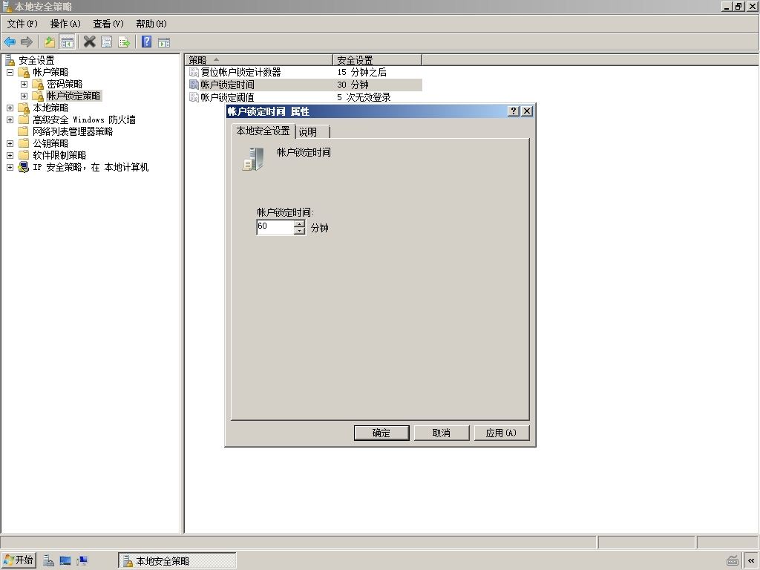This screenshot has height=570, width=760.
Task: Open the 操作(A) menu
Action: pos(65,24)
